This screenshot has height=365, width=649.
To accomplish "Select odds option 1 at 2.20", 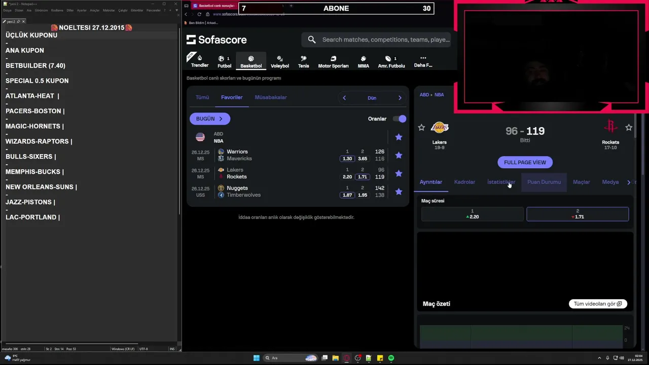I will [x=472, y=214].
